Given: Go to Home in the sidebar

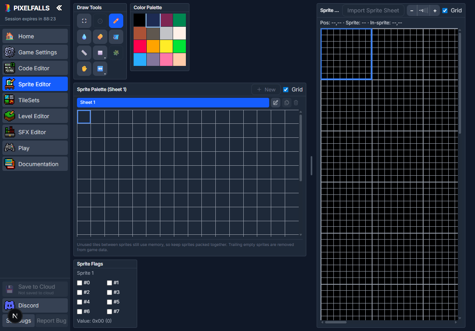Looking at the screenshot, I should [x=35, y=36].
